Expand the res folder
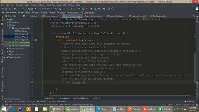199x112 pixels. (x=7, y=51)
